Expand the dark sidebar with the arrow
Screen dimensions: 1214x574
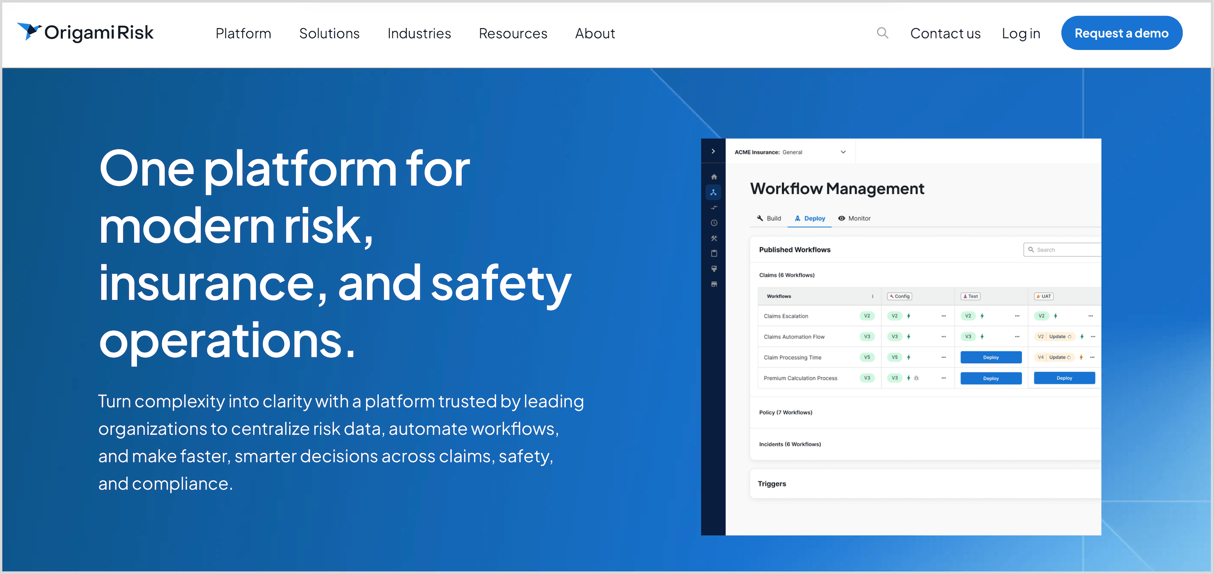tap(713, 152)
